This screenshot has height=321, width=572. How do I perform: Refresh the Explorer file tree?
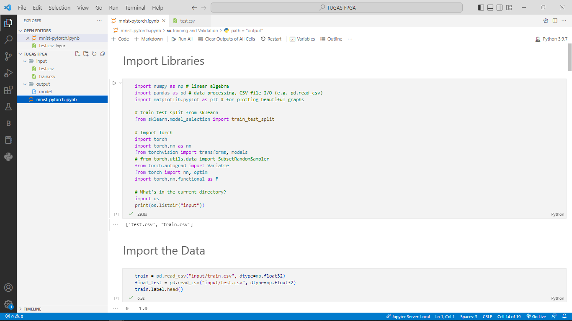pos(94,54)
